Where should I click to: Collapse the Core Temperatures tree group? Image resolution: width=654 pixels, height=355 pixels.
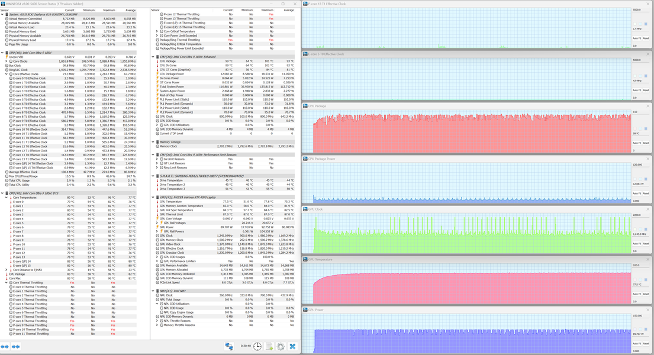(7, 198)
